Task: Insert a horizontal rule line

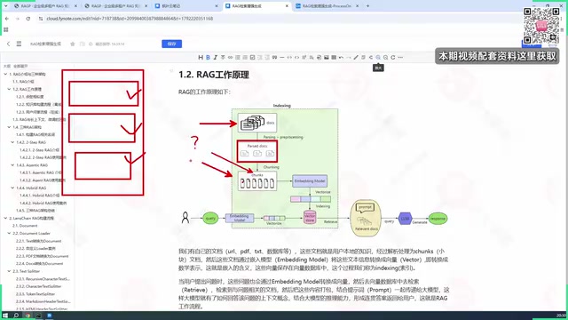Action: tap(282, 57)
